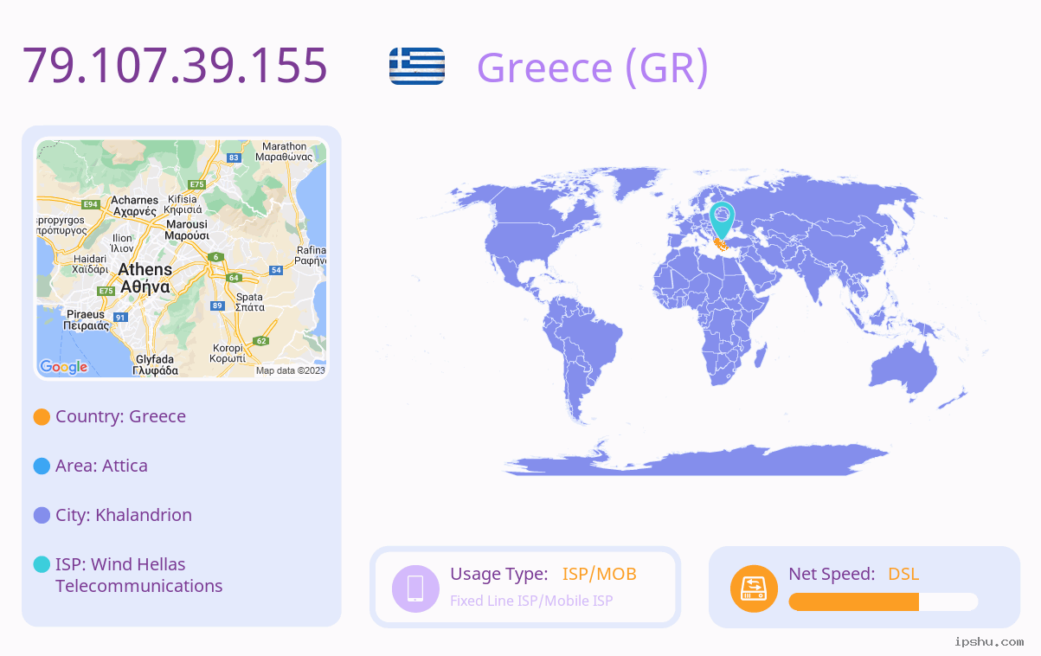Viewport: 1041px width, 656px height.
Task: Click the purple City bullet dot
Action: [x=42, y=516]
